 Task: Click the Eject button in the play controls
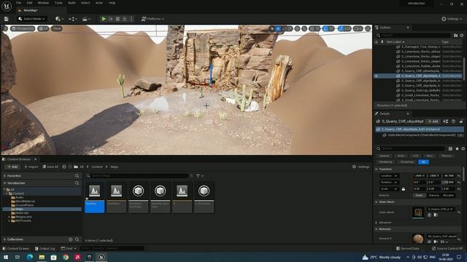pyautogui.click(x=125, y=19)
